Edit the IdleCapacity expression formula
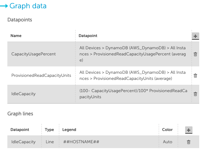 coord(133,94)
